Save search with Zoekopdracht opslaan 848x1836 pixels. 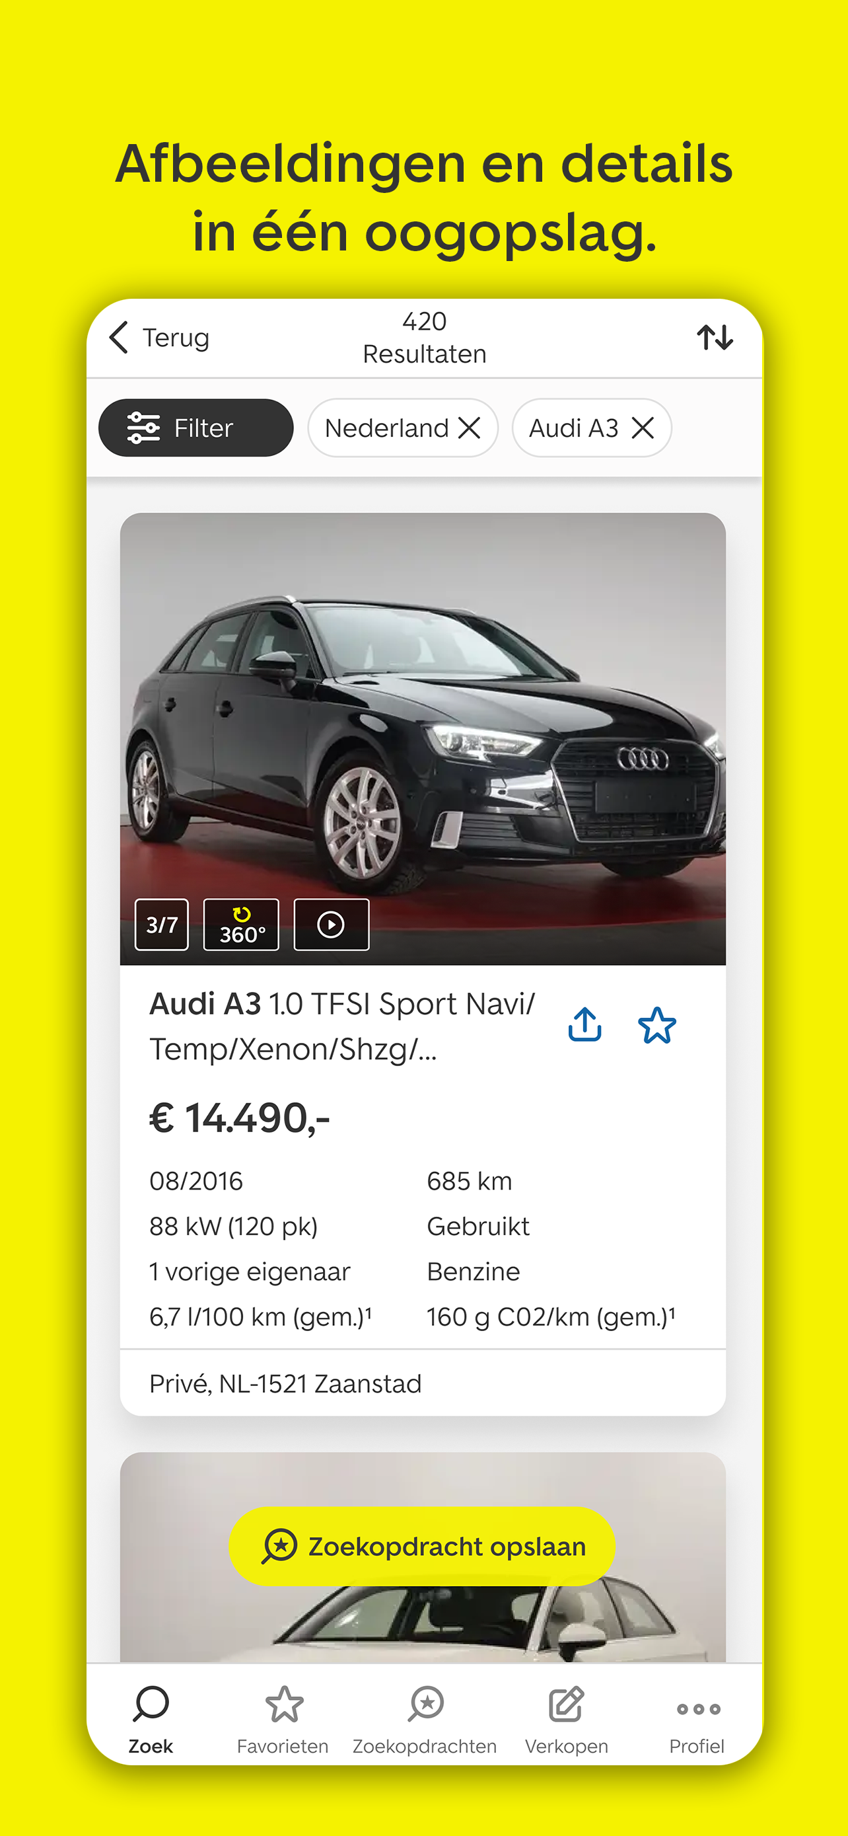[422, 1546]
